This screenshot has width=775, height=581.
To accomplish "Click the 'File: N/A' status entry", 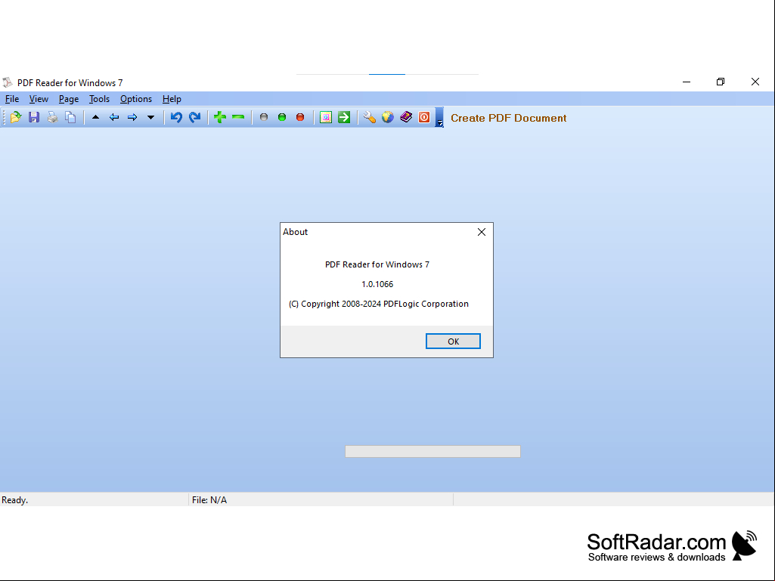I will pos(209,500).
